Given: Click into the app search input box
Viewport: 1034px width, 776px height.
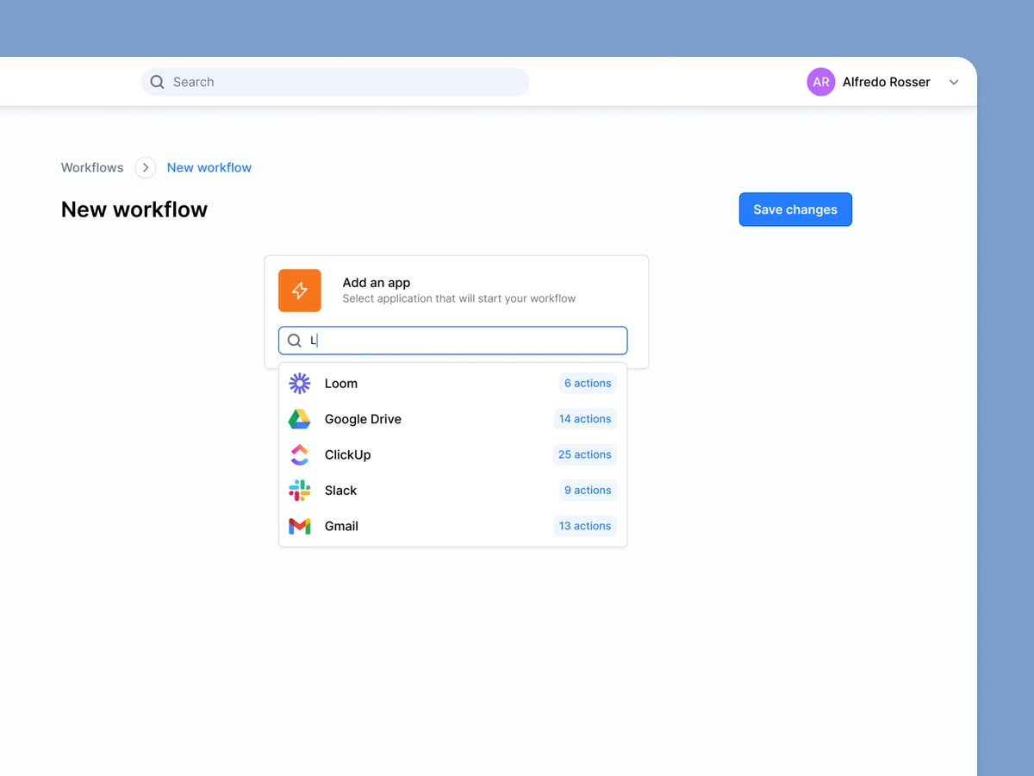Looking at the screenshot, I should click(x=465, y=341).
